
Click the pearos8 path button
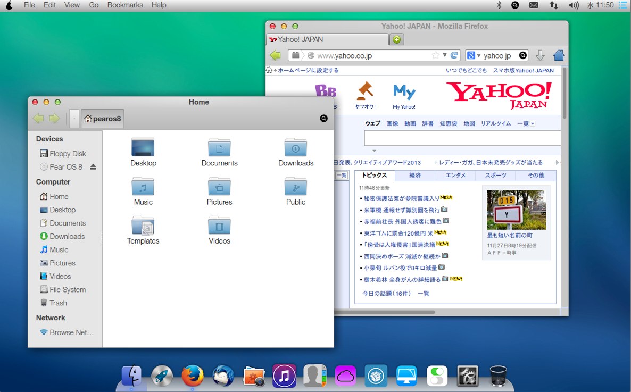click(x=103, y=118)
